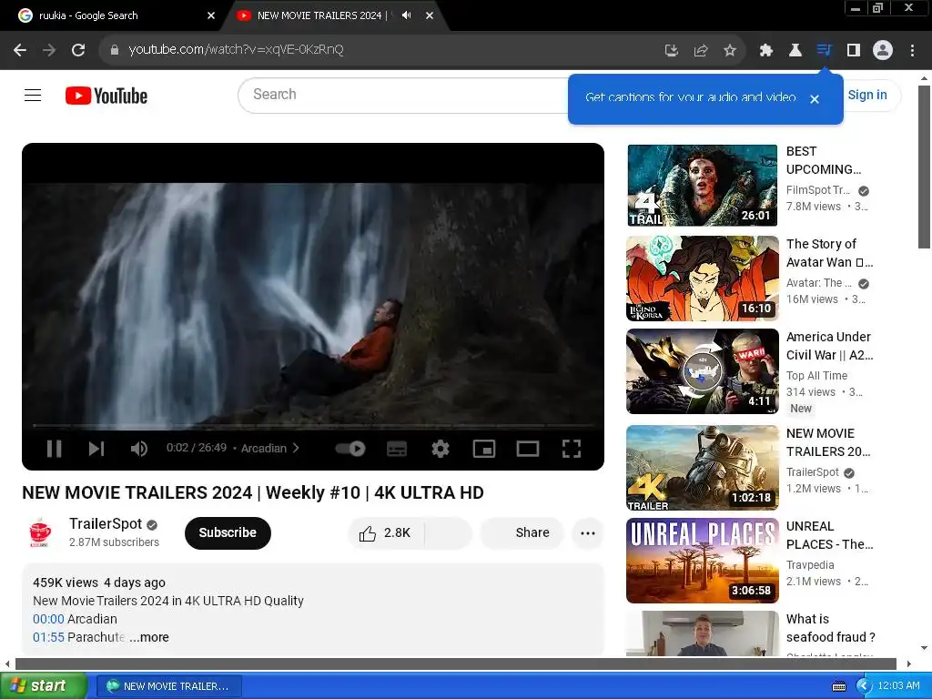Activate miniplayer mode
This screenshot has height=699, width=932.
click(484, 448)
